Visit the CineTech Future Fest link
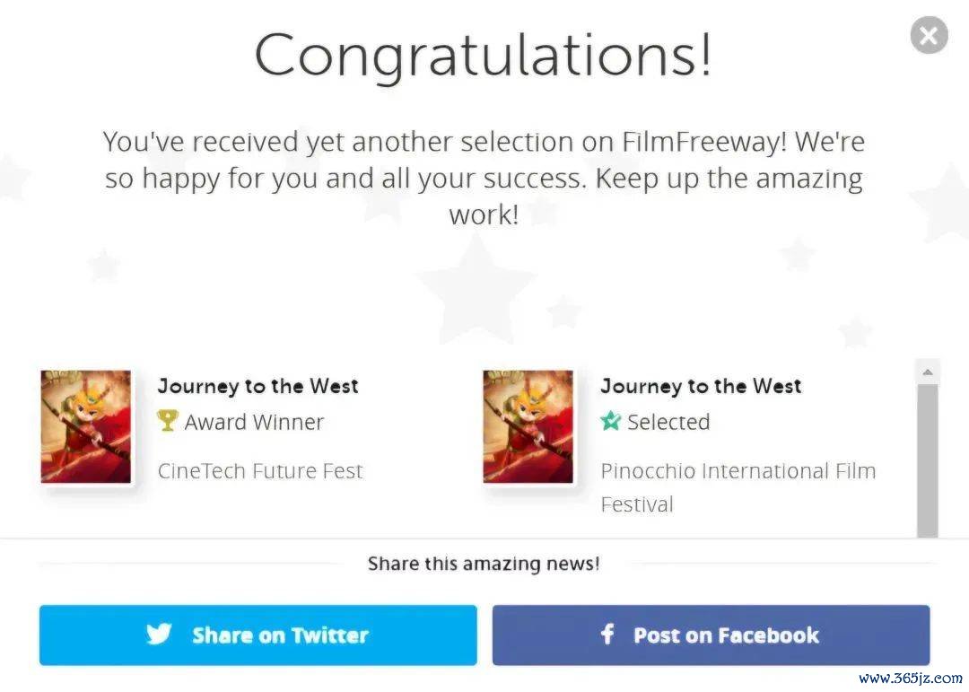 pos(260,471)
